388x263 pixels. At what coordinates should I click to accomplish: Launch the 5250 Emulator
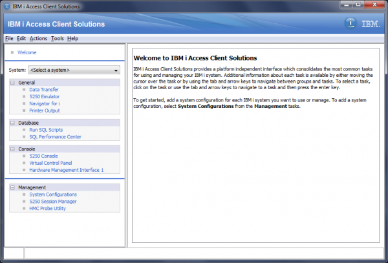tap(45, 96)
